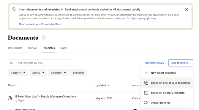The width and height of the screenshot is (199, 110).
Task: Click the copy icon for your templates
Action: pyautogui.click(x=146, y=83)
